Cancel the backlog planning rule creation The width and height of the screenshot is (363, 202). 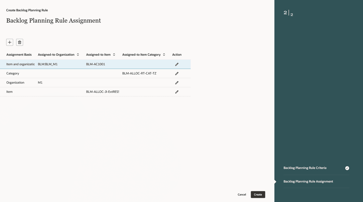(242, 195)
